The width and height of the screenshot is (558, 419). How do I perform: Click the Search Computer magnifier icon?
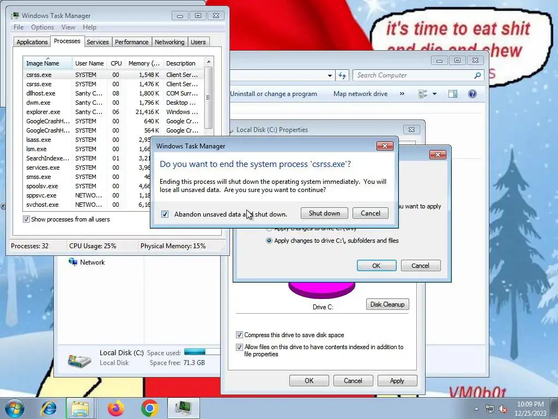click(x=477, y=75)
